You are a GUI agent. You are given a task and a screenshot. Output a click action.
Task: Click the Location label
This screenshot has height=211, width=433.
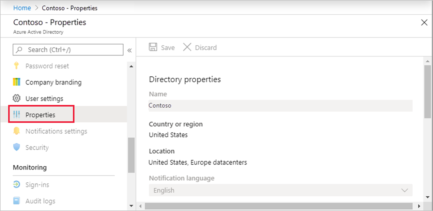(x=162, y=151)
